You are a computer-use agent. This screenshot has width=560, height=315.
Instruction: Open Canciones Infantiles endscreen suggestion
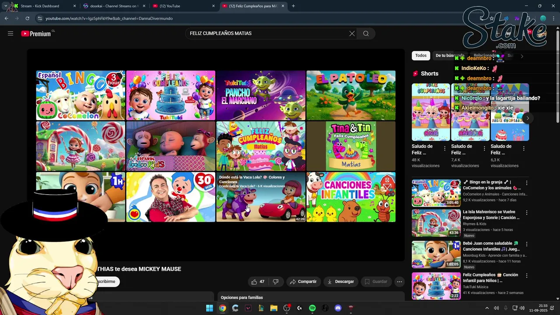coord(351,197)
